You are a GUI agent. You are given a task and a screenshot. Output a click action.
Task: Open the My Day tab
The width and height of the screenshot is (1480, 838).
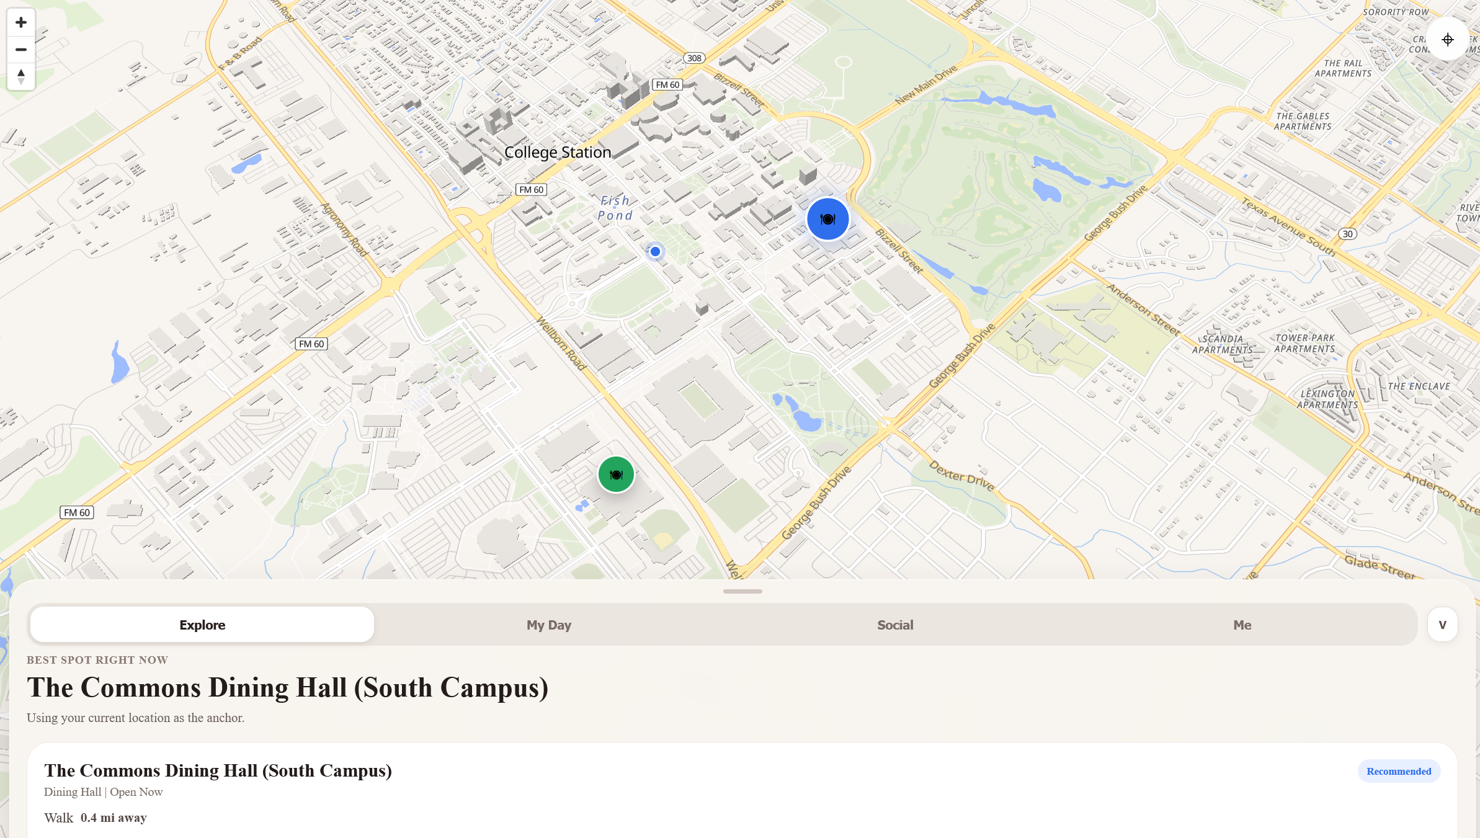click(x=549, y=625)
